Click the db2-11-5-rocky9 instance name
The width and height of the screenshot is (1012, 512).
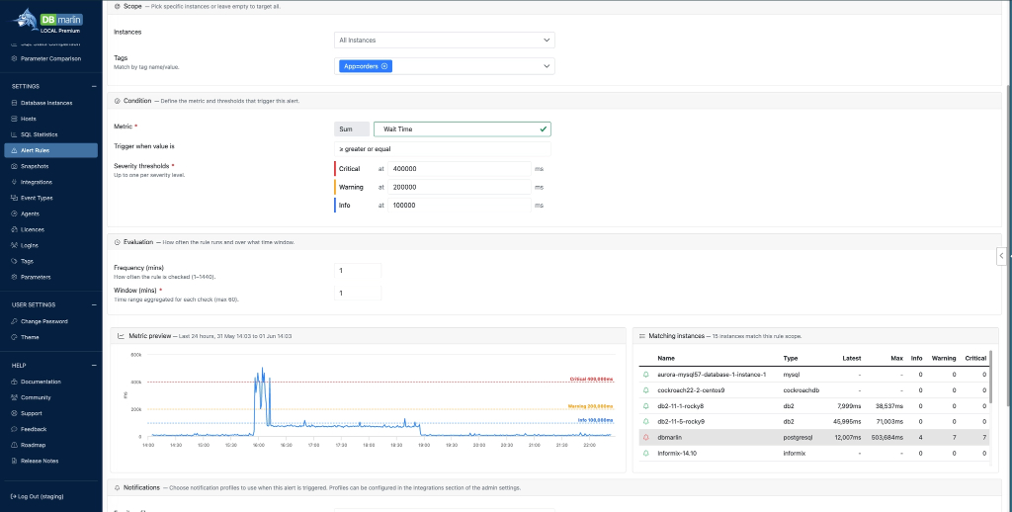[681, 422]
